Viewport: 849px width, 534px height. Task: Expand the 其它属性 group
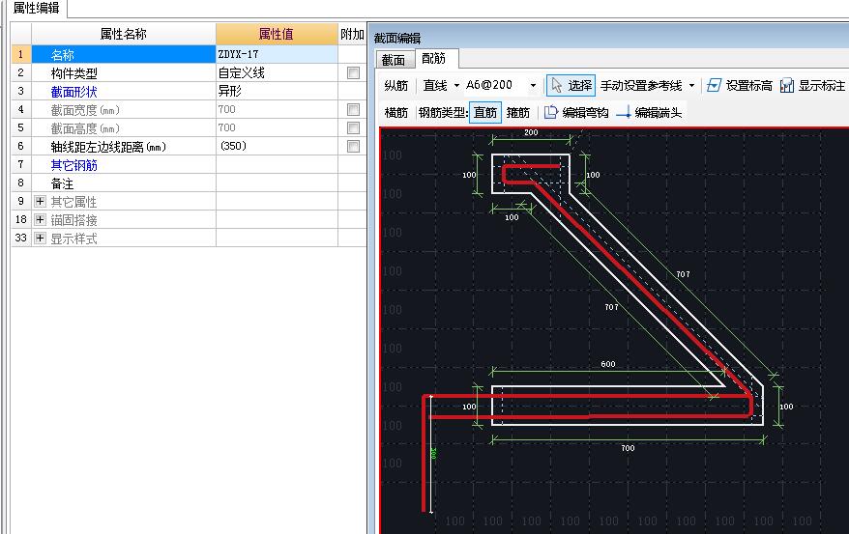[40, 202]
